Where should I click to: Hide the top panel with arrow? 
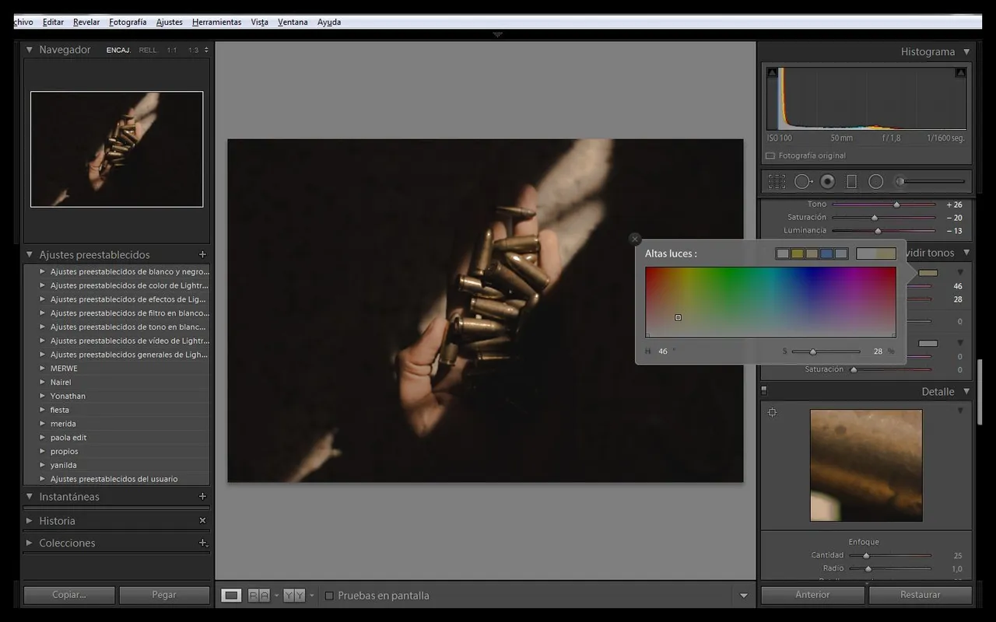click(x=498, y=34)
